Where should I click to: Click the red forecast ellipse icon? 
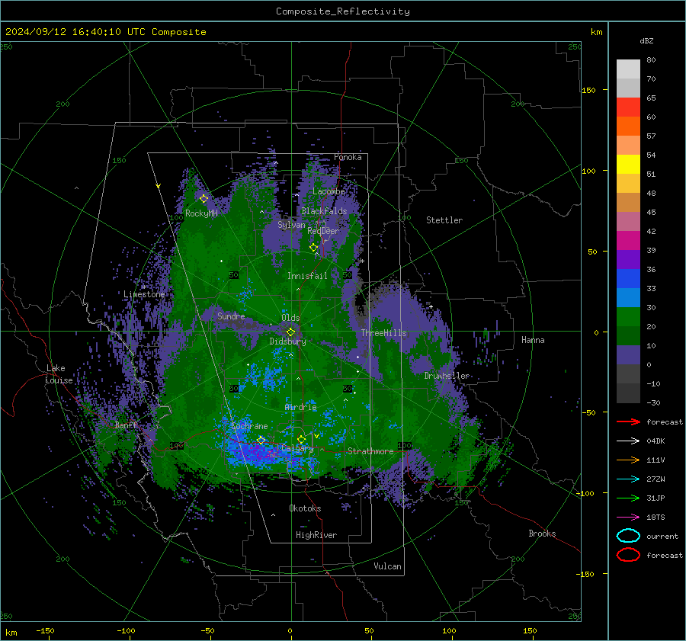click(628, 555)
